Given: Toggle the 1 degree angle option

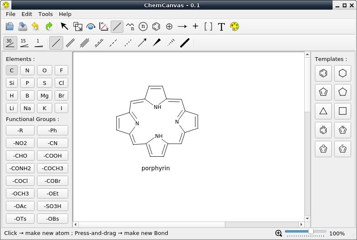Looking at the screenshot, I should pos(38,43).
